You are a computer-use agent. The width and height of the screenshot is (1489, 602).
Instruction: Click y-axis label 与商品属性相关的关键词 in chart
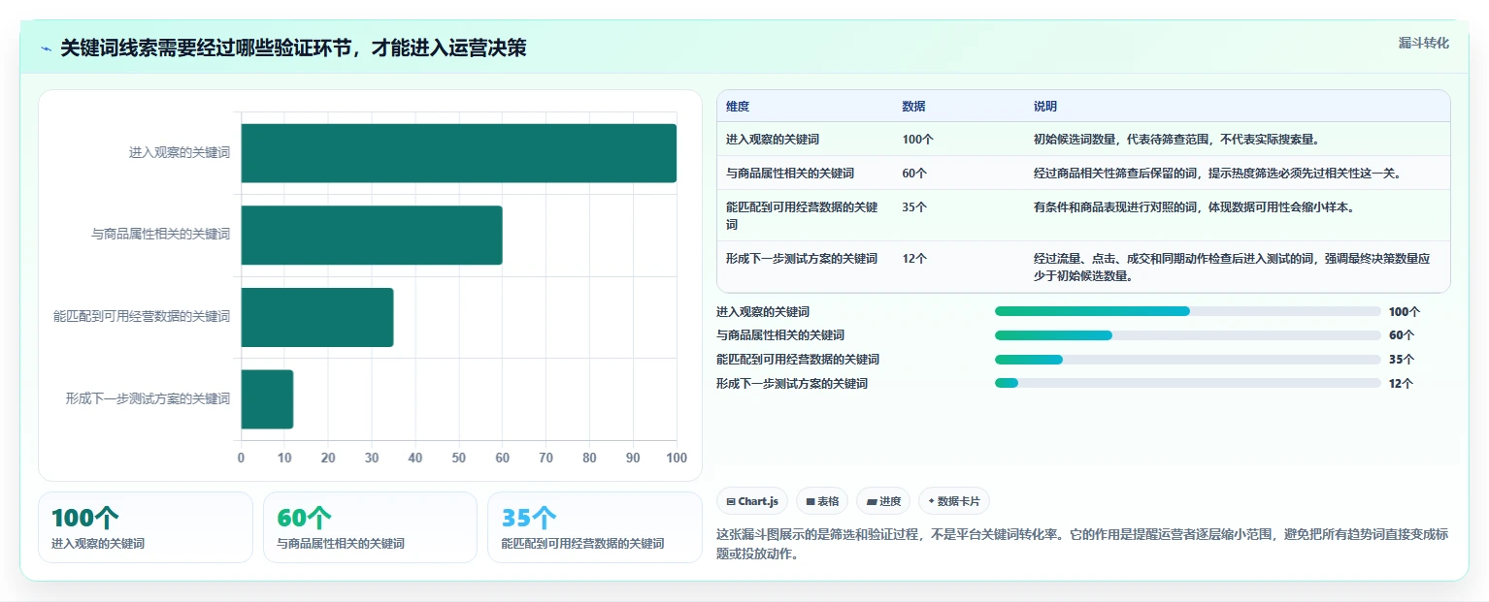(161, 235)
